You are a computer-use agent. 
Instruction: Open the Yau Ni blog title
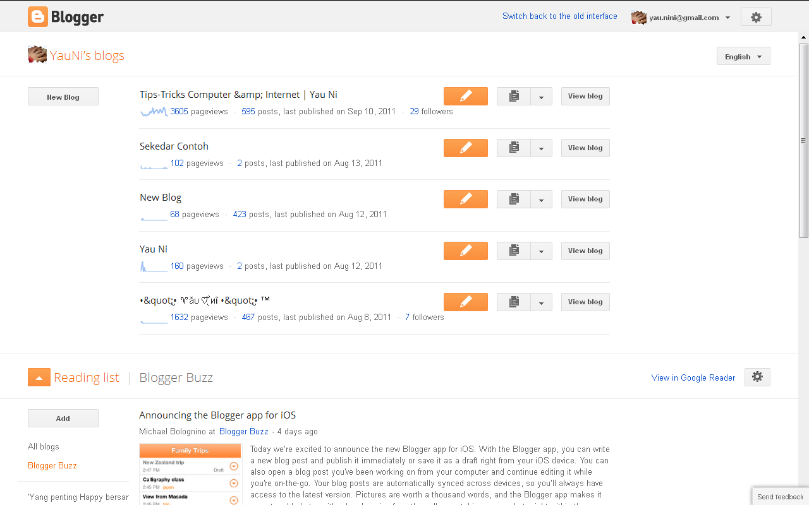(154, 249)
